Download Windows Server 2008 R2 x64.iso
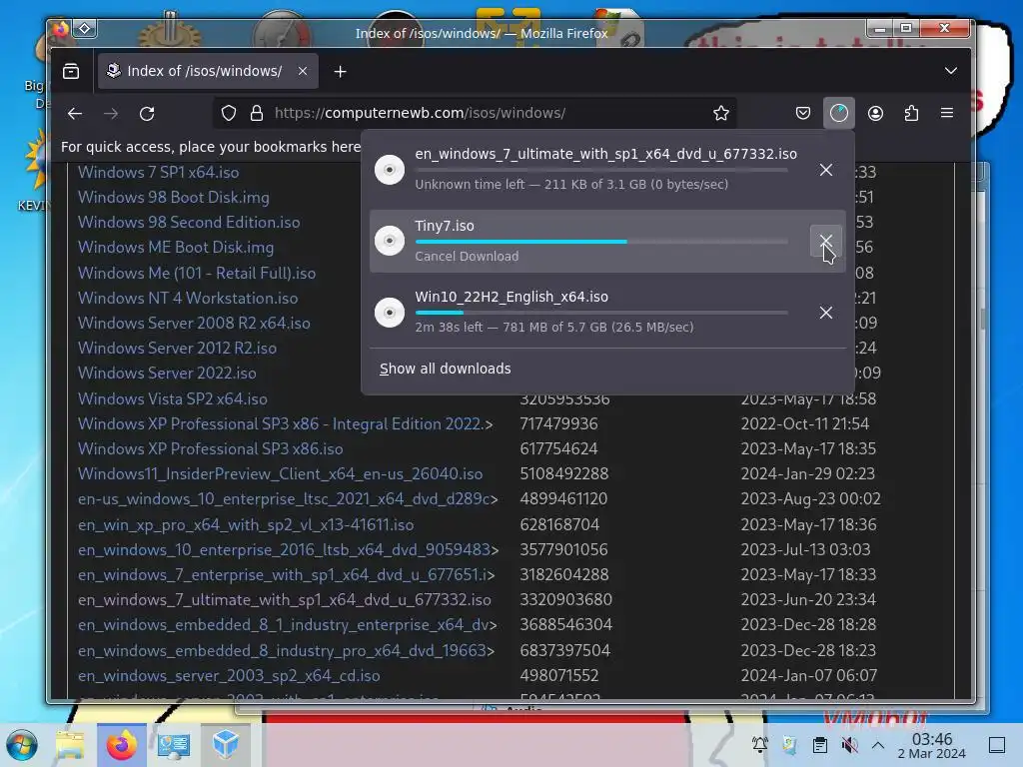 click(x=195, y=323)
